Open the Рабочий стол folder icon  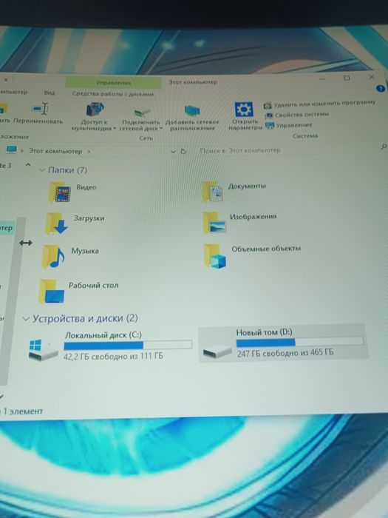click(x=52, y=292)
